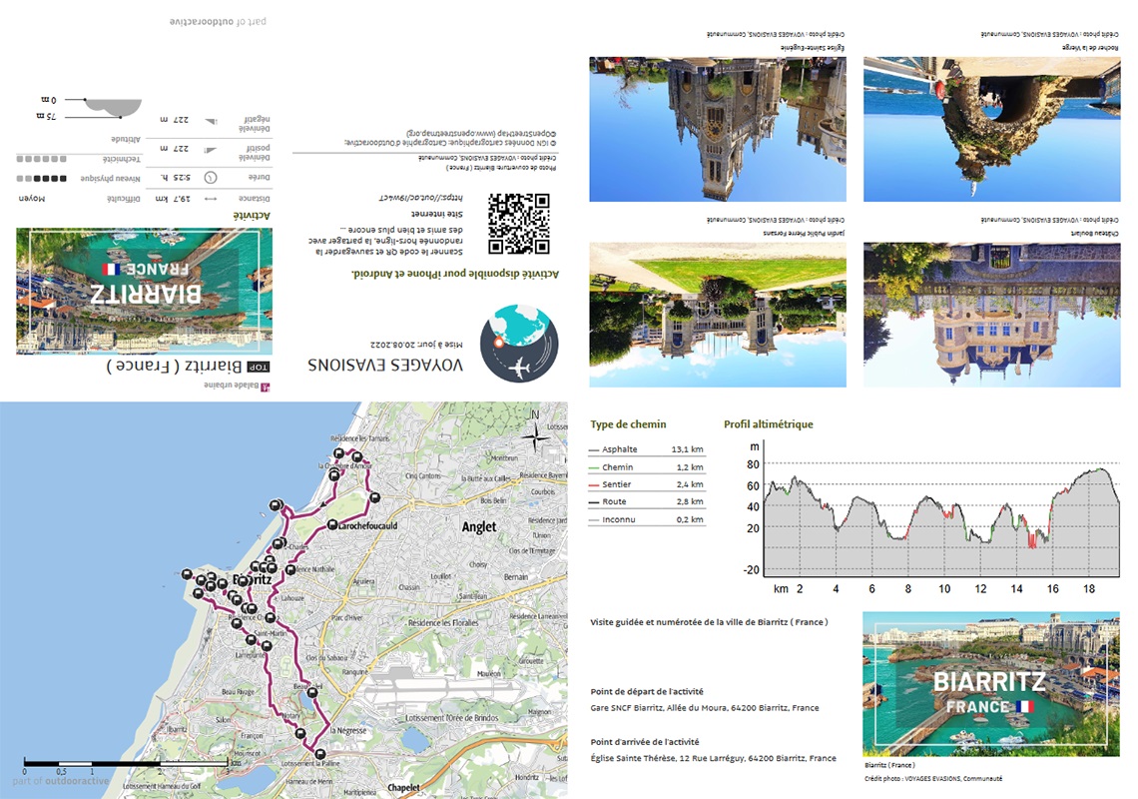The height and width of the screenshot is (799, 1138).
Task: Click the French flag on upright Biarritz cover
Action: pos(1025,706)
